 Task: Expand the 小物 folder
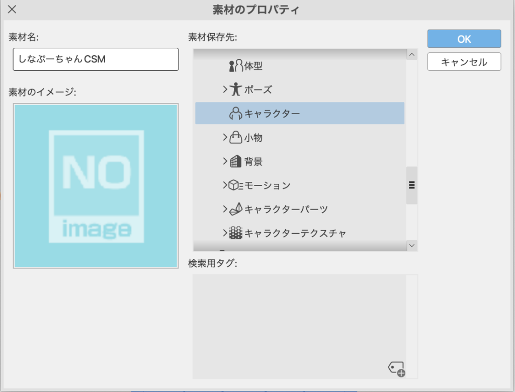225,137
